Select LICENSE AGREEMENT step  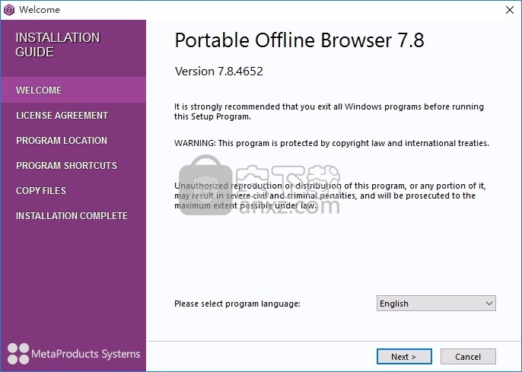pos(62,116)
